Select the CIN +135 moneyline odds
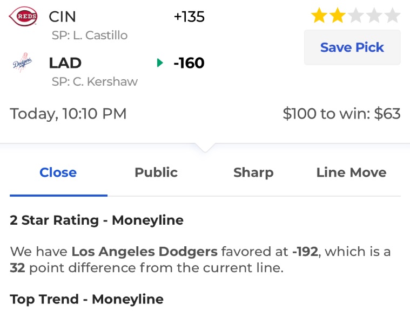This screenshot has width=410, height=312. point(189,17)
